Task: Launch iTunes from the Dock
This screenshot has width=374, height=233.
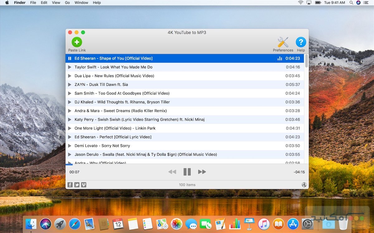Action: coord(264,223)
